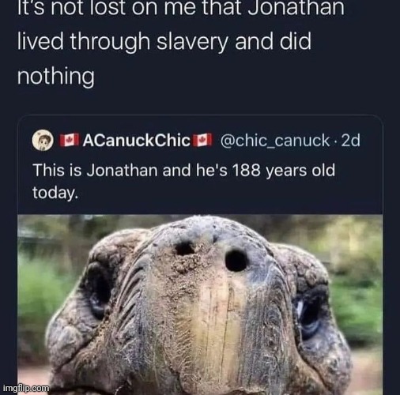Viewport: 400px width, 395px height.
Task: Click the 2d timestamp
Action: (x=350, y=140)
